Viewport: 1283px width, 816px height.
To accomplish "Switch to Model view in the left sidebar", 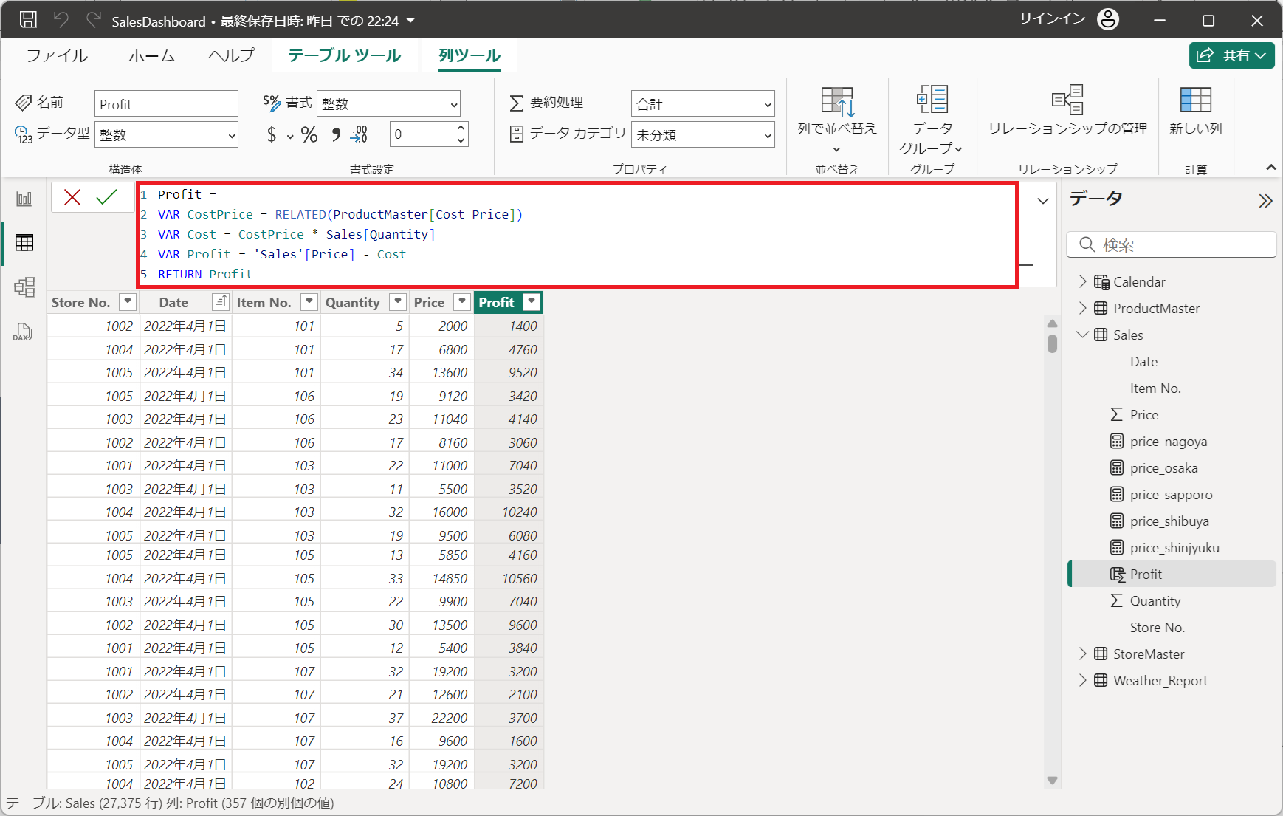I will 24,287.
